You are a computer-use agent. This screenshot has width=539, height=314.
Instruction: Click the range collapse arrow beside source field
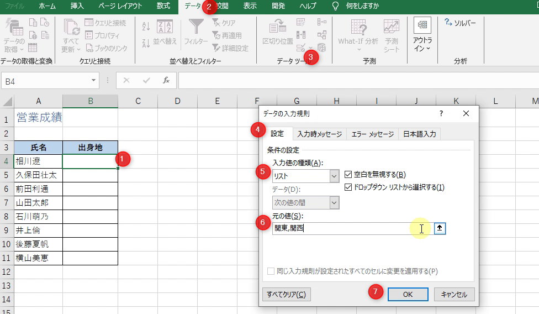[440, 229]
